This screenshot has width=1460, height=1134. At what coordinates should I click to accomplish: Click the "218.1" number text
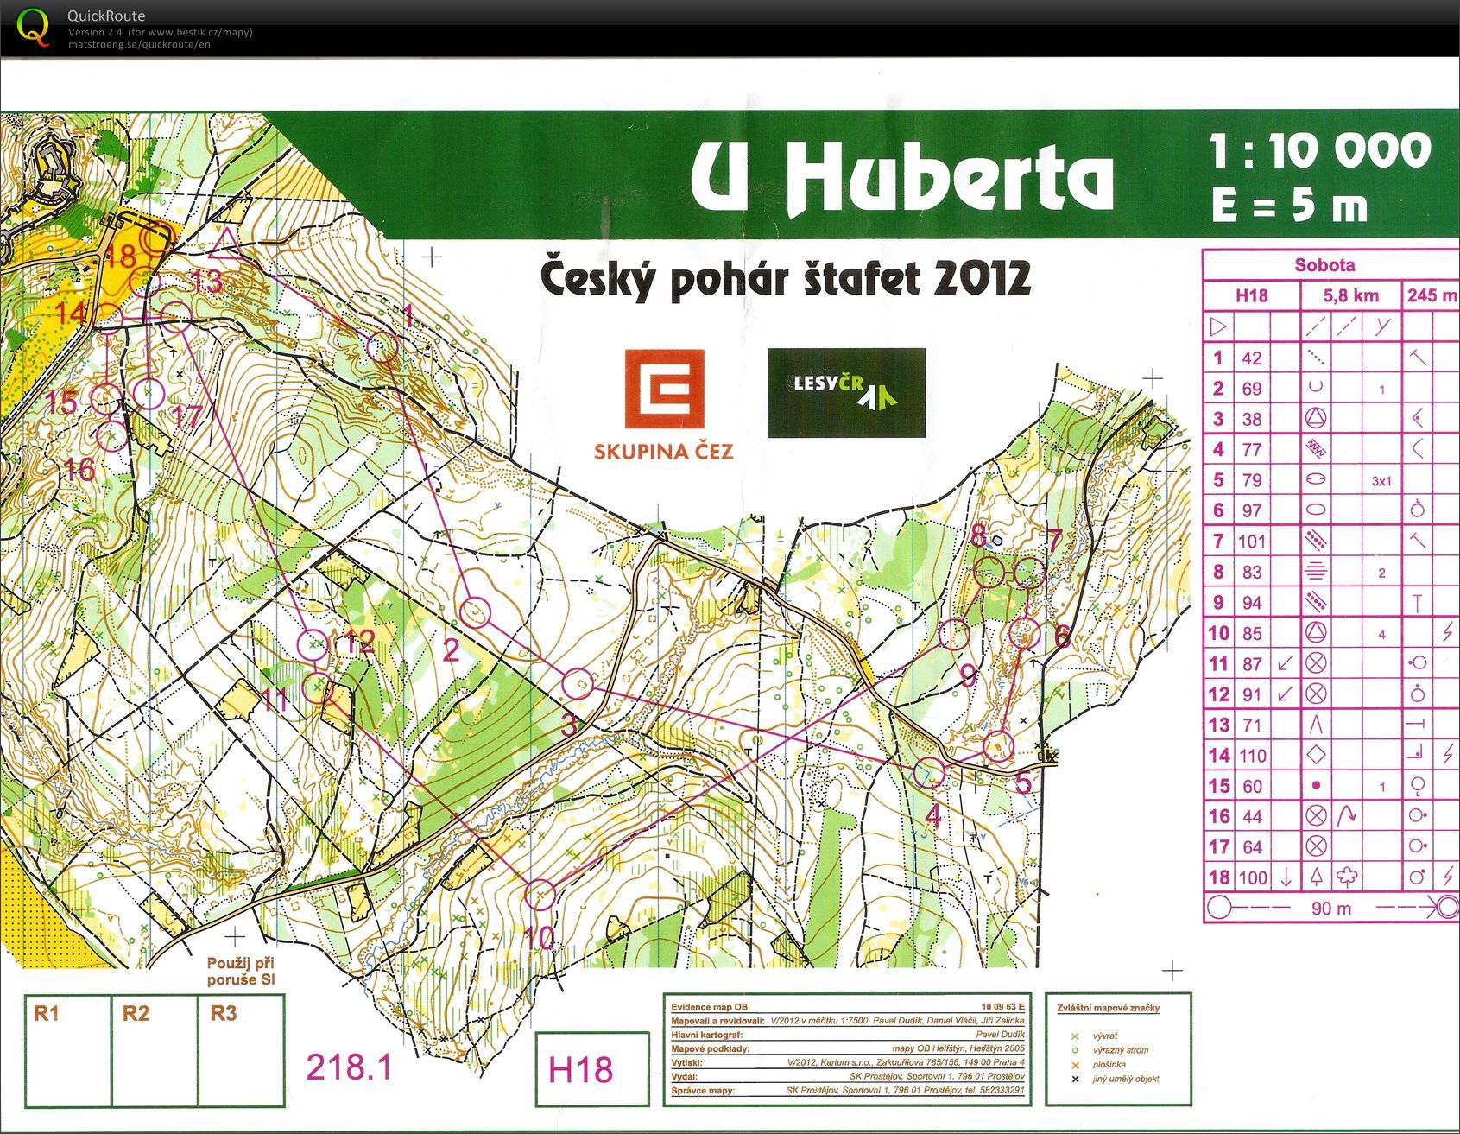coord(350,1067)
